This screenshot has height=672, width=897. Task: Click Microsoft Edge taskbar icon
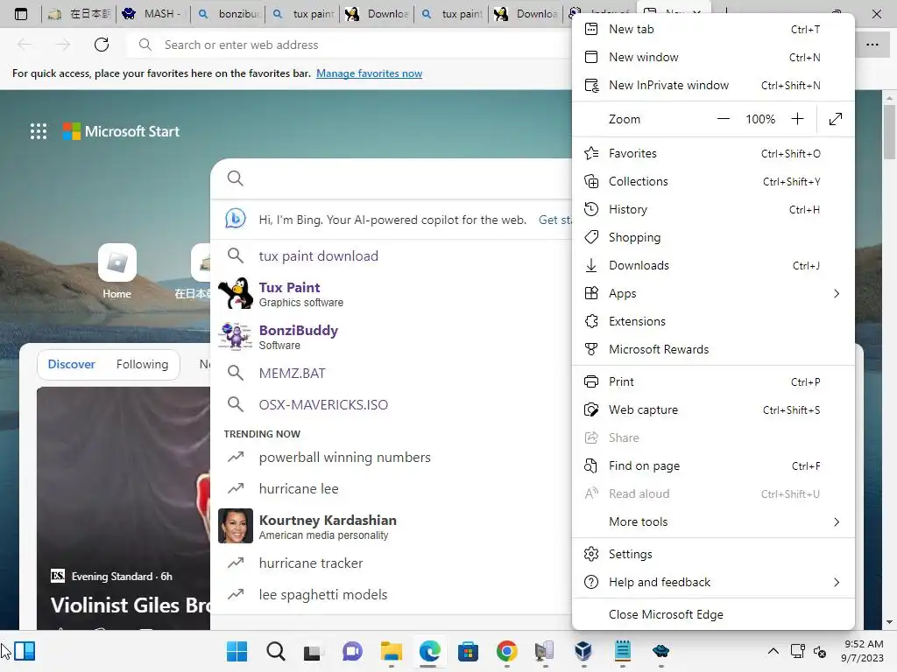[429, 651]
